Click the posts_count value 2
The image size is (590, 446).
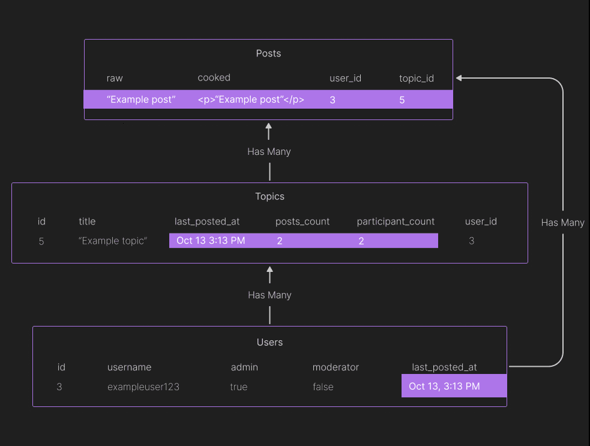pos(280,241)
